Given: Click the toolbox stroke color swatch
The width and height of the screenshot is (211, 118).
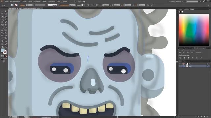Looking at the screenshot, I should 4,52.
